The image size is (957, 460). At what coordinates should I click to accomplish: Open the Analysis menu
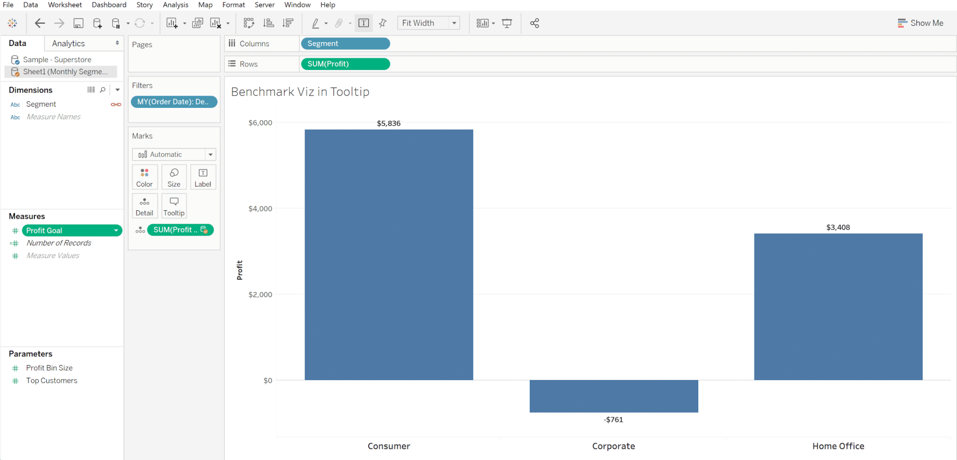pyautogui.click(x=175, y=5)
